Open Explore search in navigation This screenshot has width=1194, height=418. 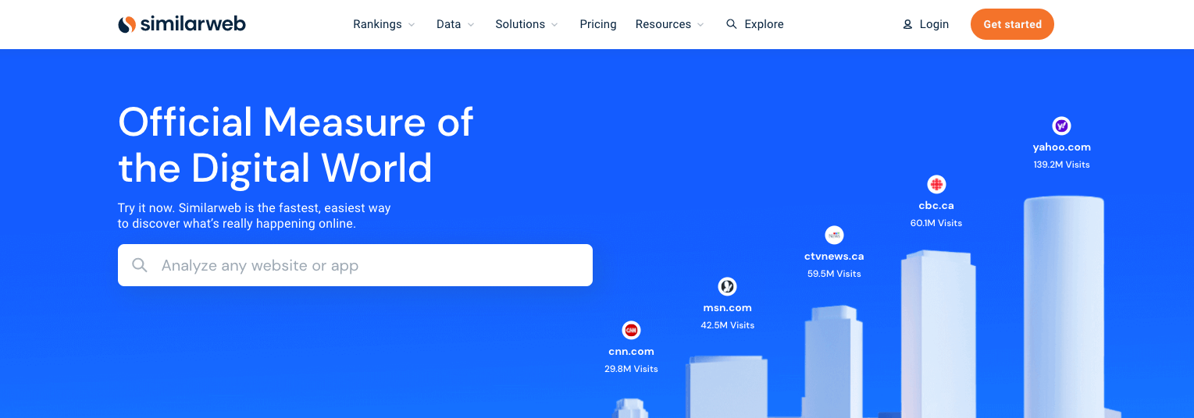[x=755, y=24]
